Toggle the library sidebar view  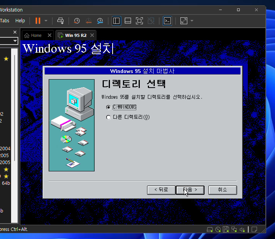[x=116, y=21]
